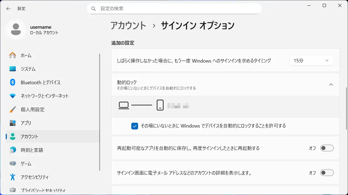Click the Bluetooth icon in sidebar
Viewport: 348px width, 195px height.
[13, 82]
